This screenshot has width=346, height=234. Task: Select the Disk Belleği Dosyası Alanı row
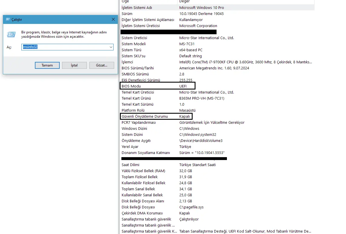pyautogui.click(x=217, y=201)
